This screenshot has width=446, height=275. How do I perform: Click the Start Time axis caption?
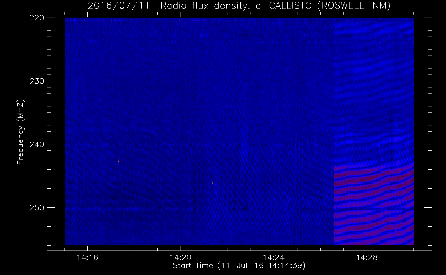tap(239, 266)
